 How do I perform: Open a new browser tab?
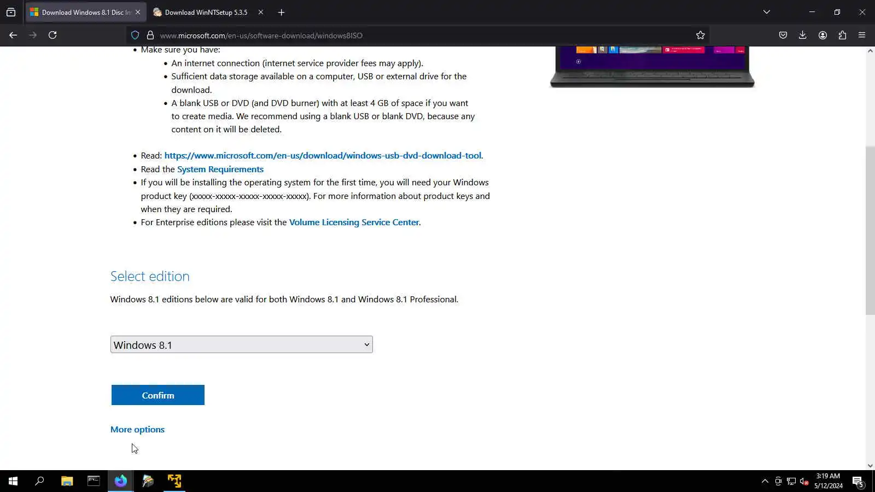pyautogui.click(x=281, y=12)
